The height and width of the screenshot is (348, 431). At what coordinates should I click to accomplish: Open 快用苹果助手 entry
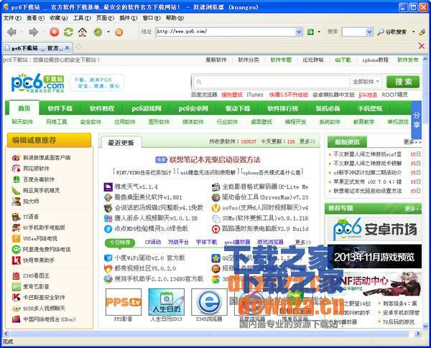coord(33,260)
